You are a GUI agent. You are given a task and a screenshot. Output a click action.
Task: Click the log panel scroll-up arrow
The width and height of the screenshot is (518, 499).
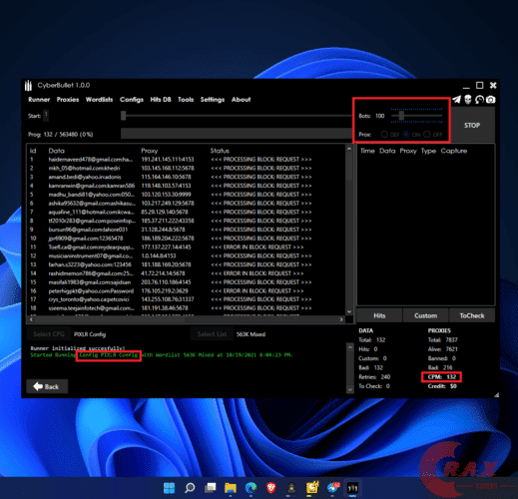350,347
